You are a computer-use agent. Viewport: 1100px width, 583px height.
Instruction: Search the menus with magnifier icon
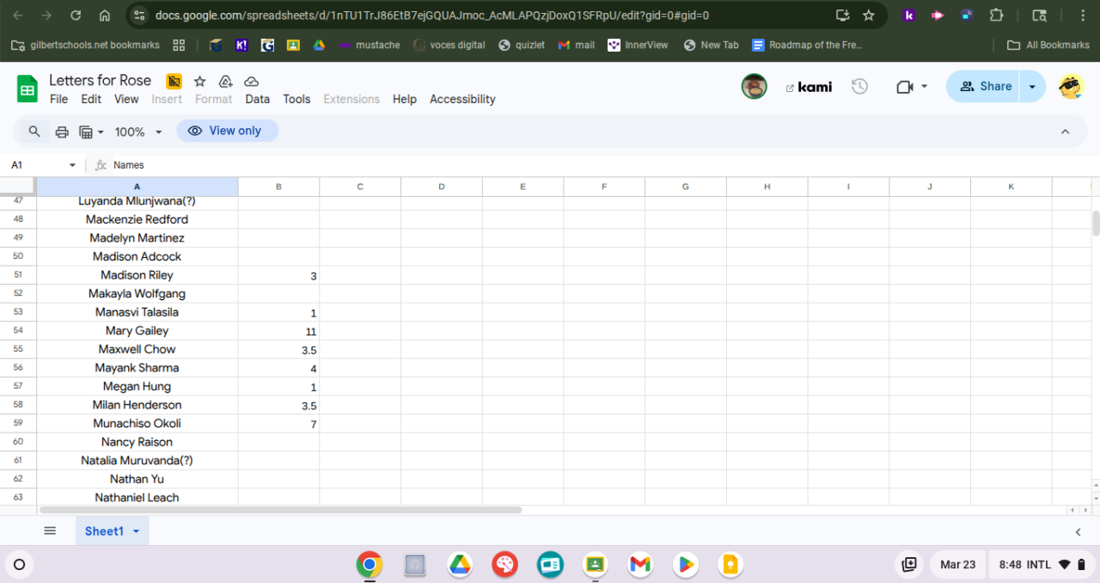[34, 132]
